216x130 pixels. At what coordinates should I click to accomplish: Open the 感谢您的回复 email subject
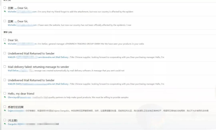16,107
